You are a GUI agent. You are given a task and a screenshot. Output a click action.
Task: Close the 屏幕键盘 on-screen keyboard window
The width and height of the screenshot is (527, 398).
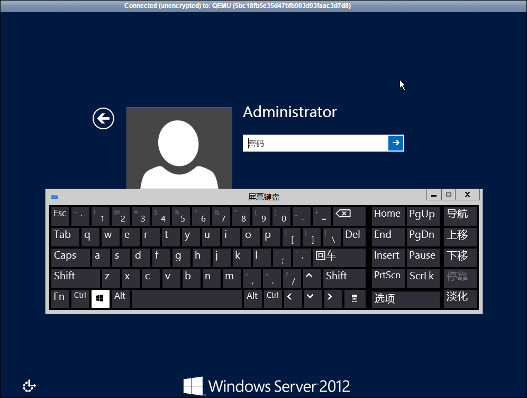[468, 194]
